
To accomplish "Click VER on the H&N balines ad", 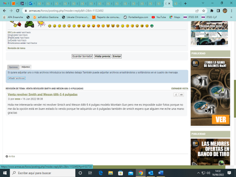I will [x=221, y=120].
